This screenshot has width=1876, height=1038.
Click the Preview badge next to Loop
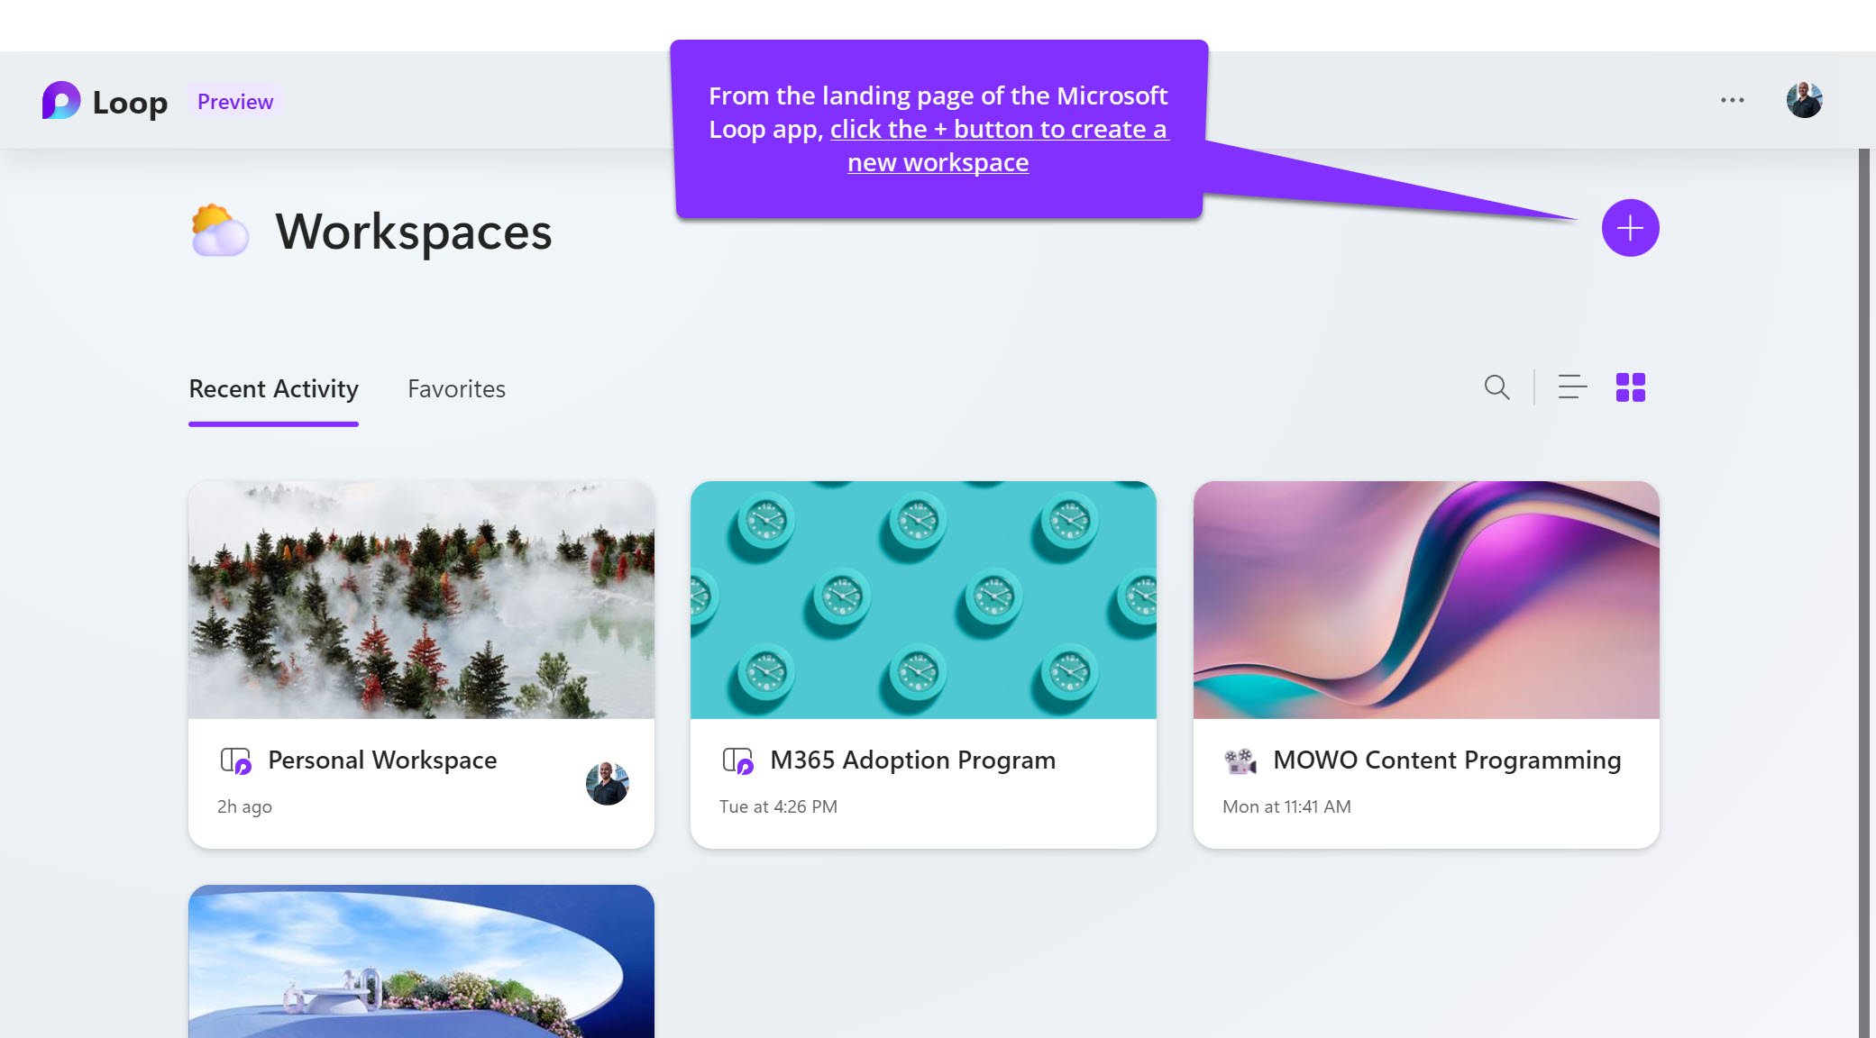[234, 101]
